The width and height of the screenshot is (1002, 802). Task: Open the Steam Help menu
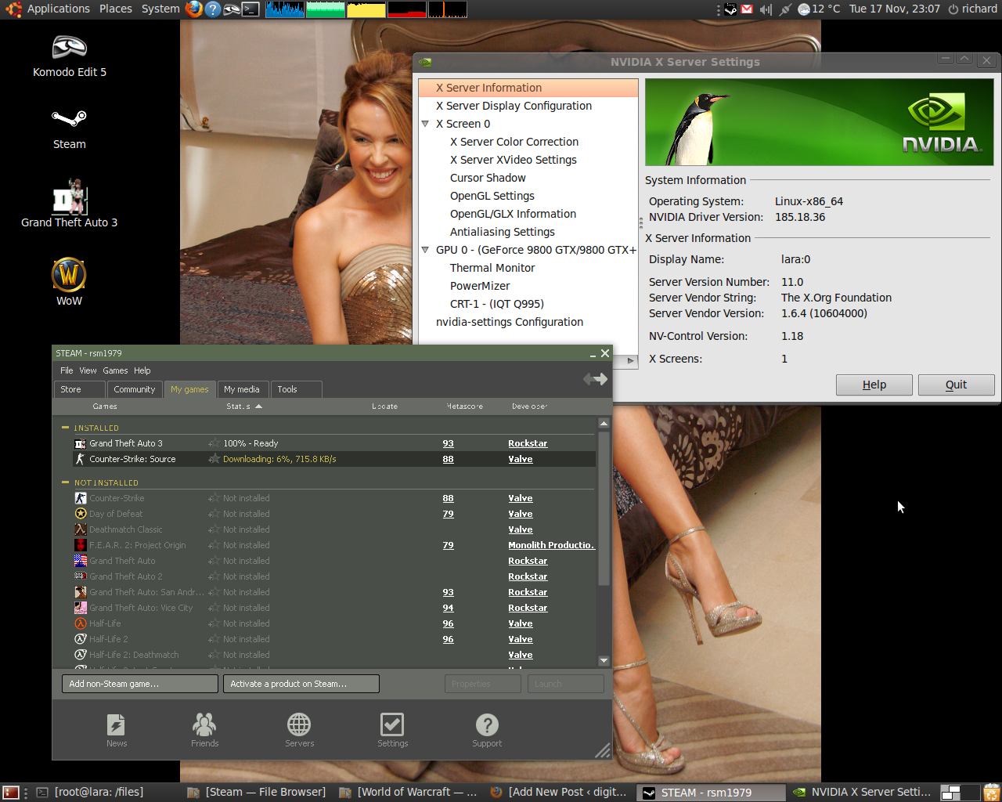point(142,370)
